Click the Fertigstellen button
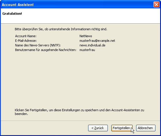This screenshot has height=136, width=161. click(122, 128)
